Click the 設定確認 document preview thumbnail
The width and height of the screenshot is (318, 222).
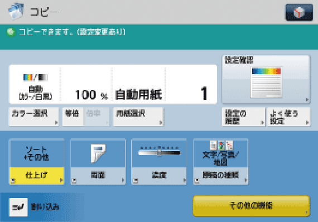tap(266, 83)
